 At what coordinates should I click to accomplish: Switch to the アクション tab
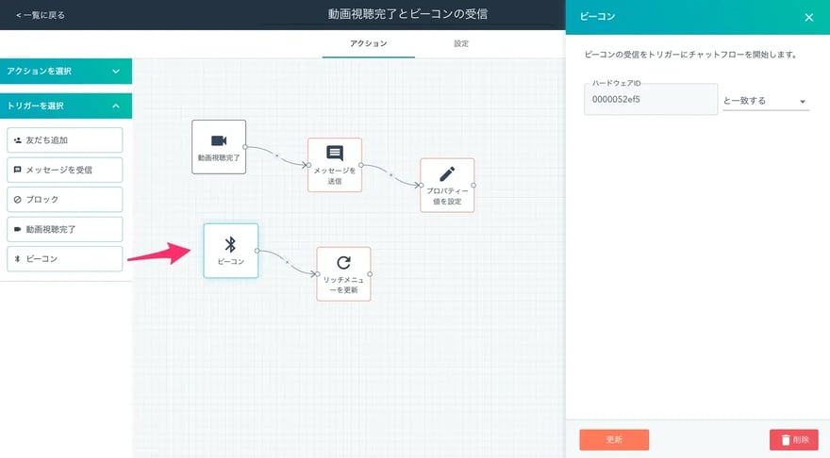coord(368,44)
